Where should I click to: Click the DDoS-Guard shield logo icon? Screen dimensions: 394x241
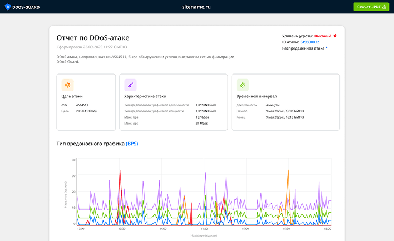click(8, 7)
